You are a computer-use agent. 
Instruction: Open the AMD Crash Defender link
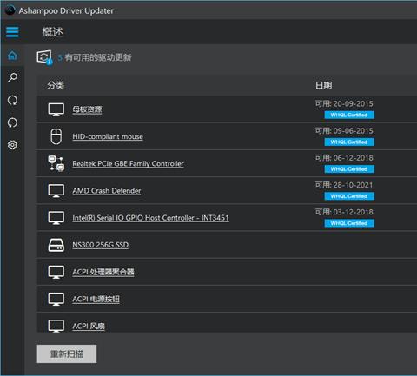coord(107,191)
